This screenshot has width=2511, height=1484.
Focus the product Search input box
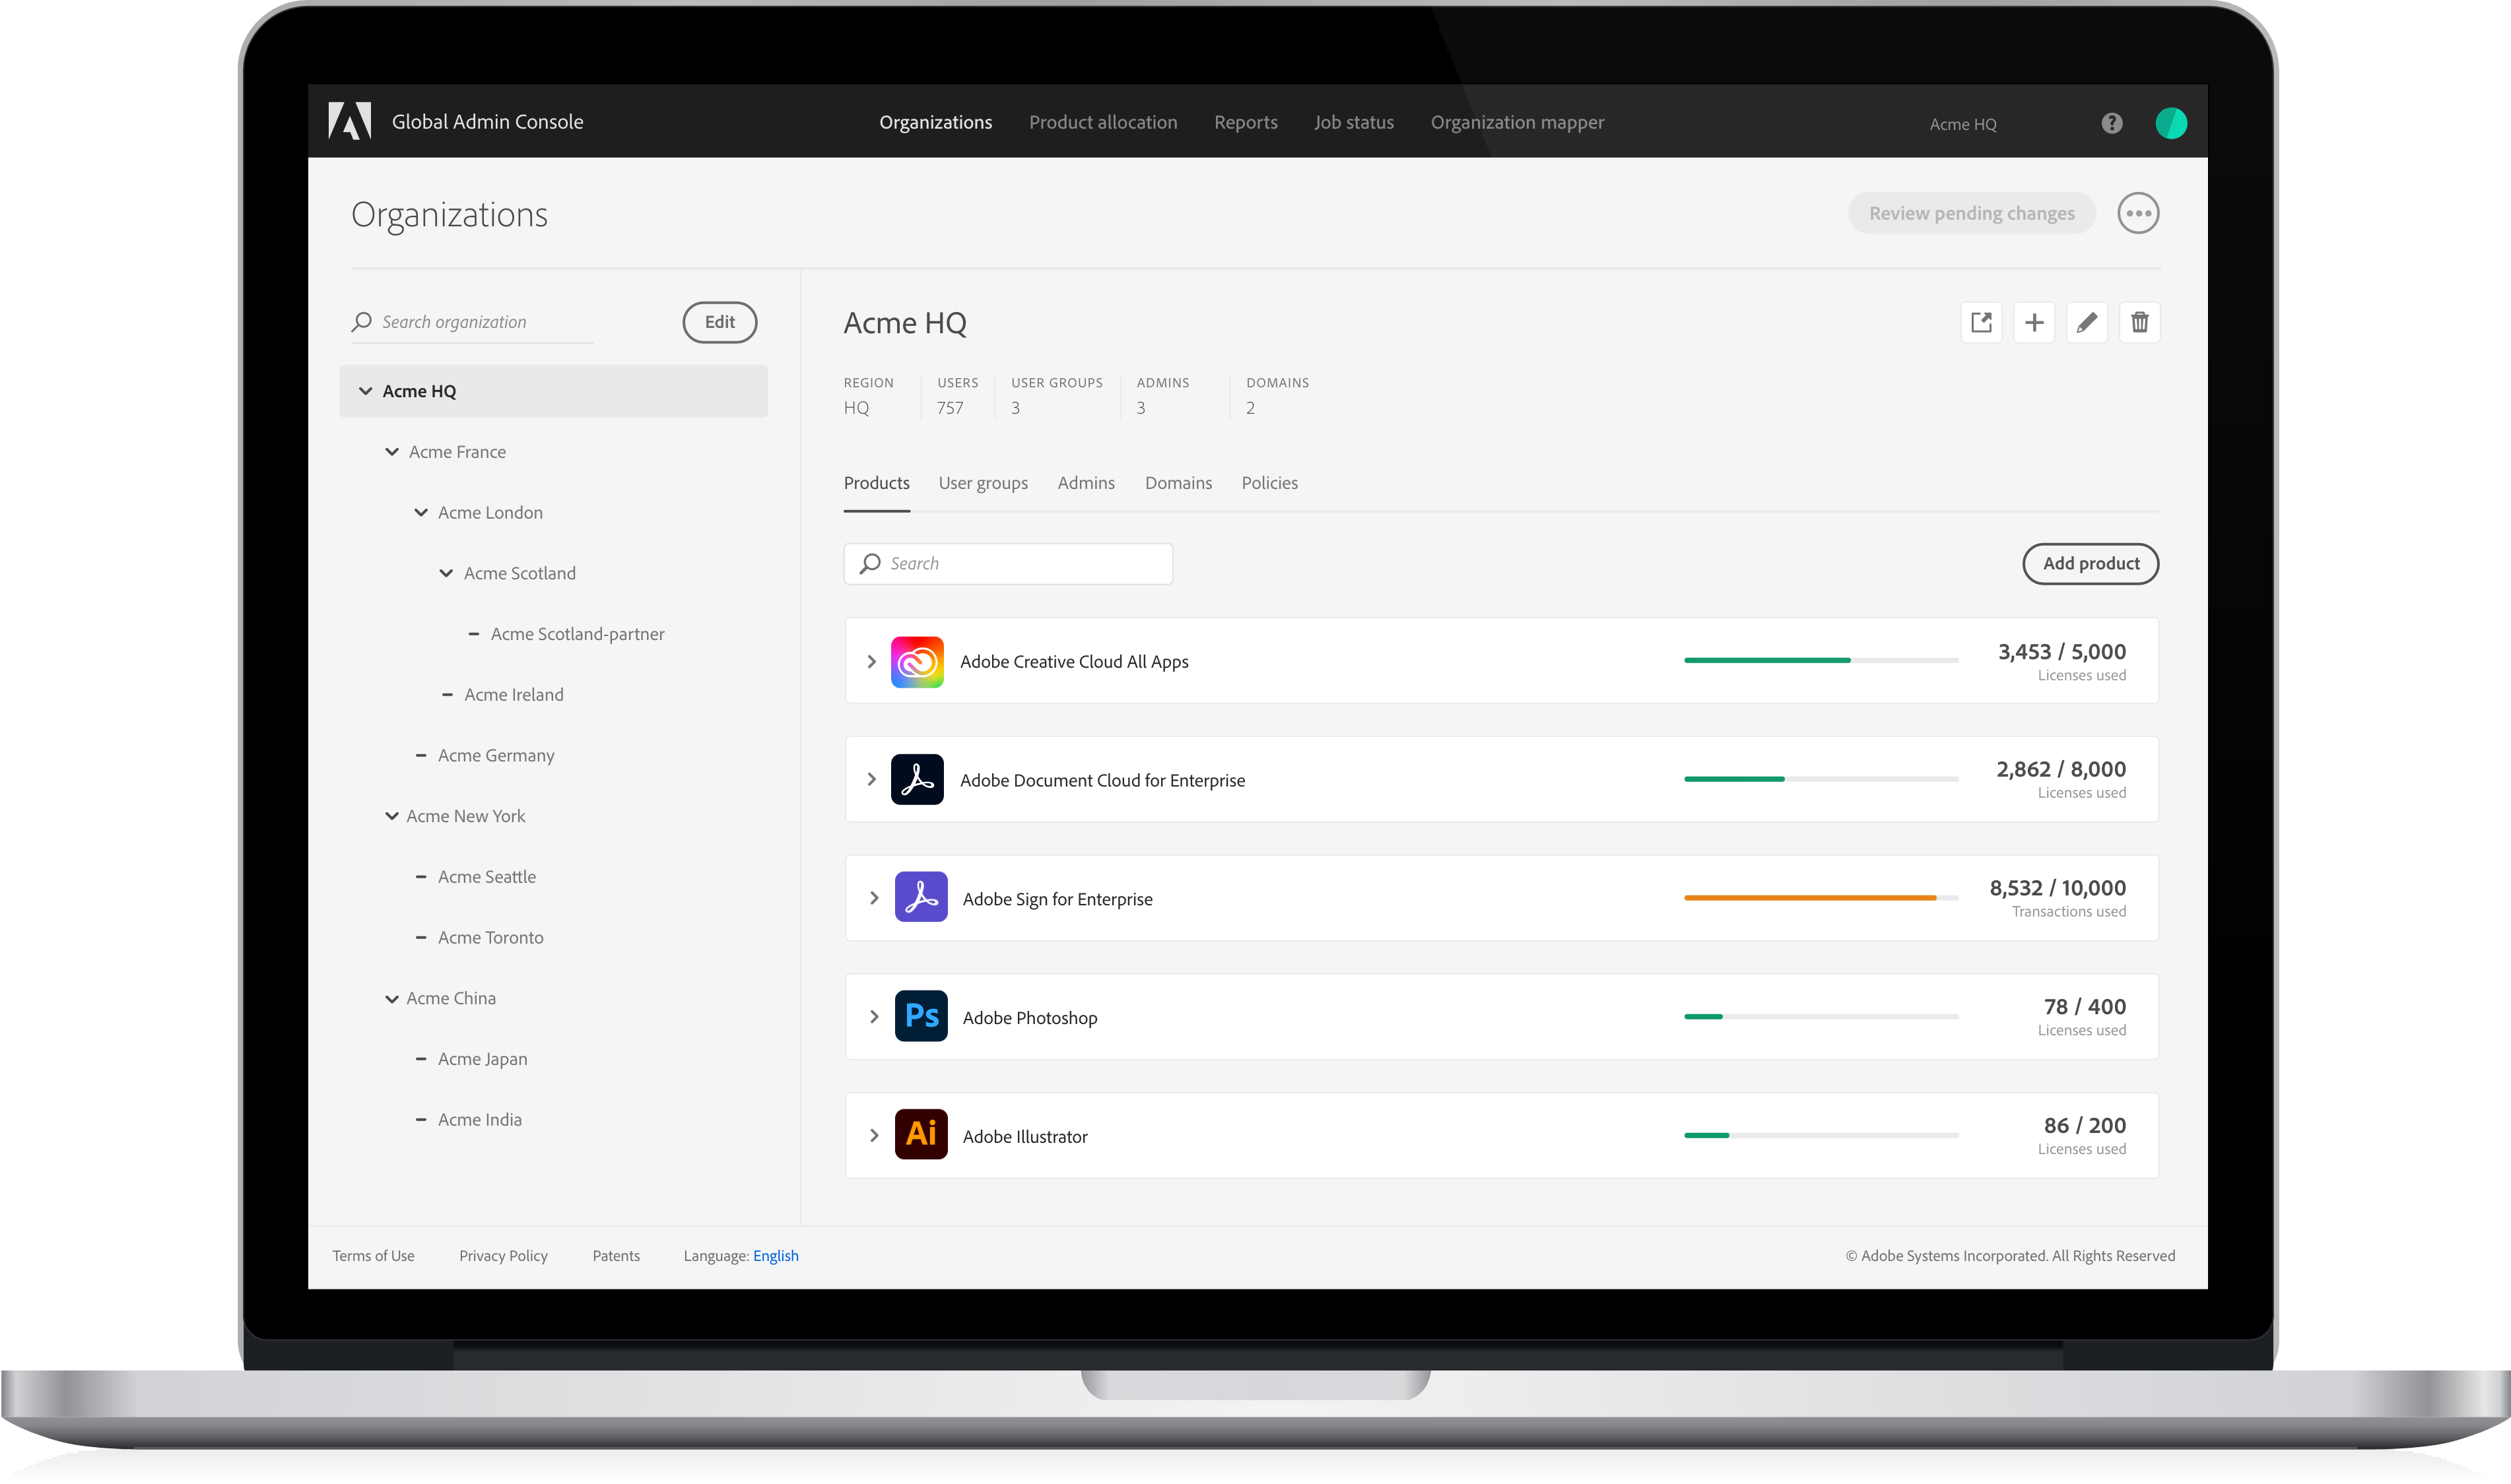click(1009, 564)
